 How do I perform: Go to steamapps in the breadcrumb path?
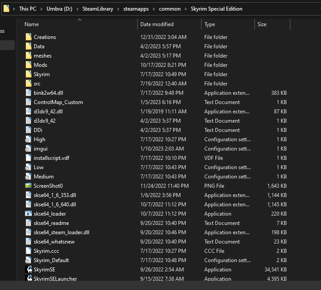136,9
